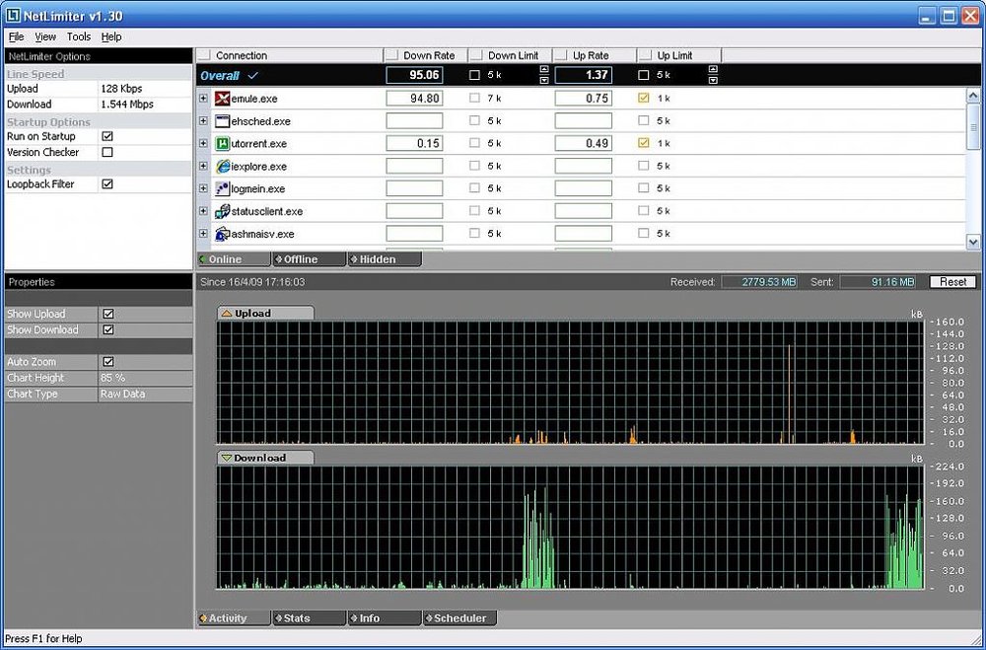This screenshot has width=986, height=650.
Task: Expand the statusclient.exe connection tree
Action: pyautogui.click(x=203, y=211)
